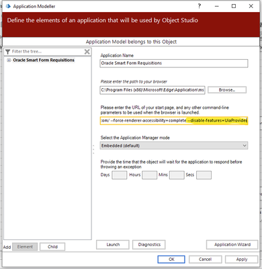
Task: Click the start page URL field
Action: click(174, 120)
